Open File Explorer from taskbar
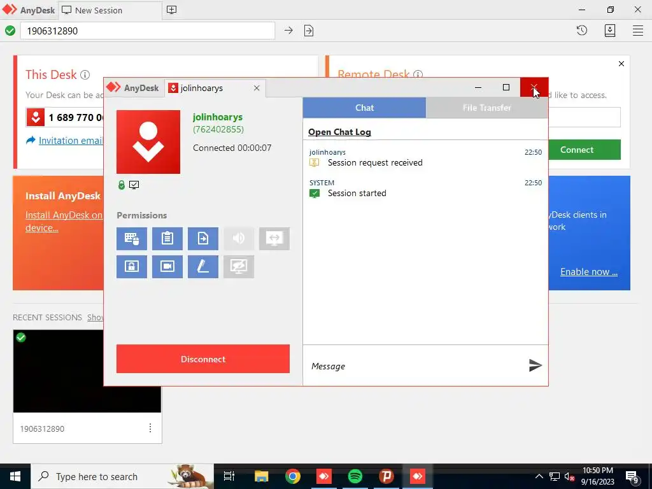 (262, 476)
